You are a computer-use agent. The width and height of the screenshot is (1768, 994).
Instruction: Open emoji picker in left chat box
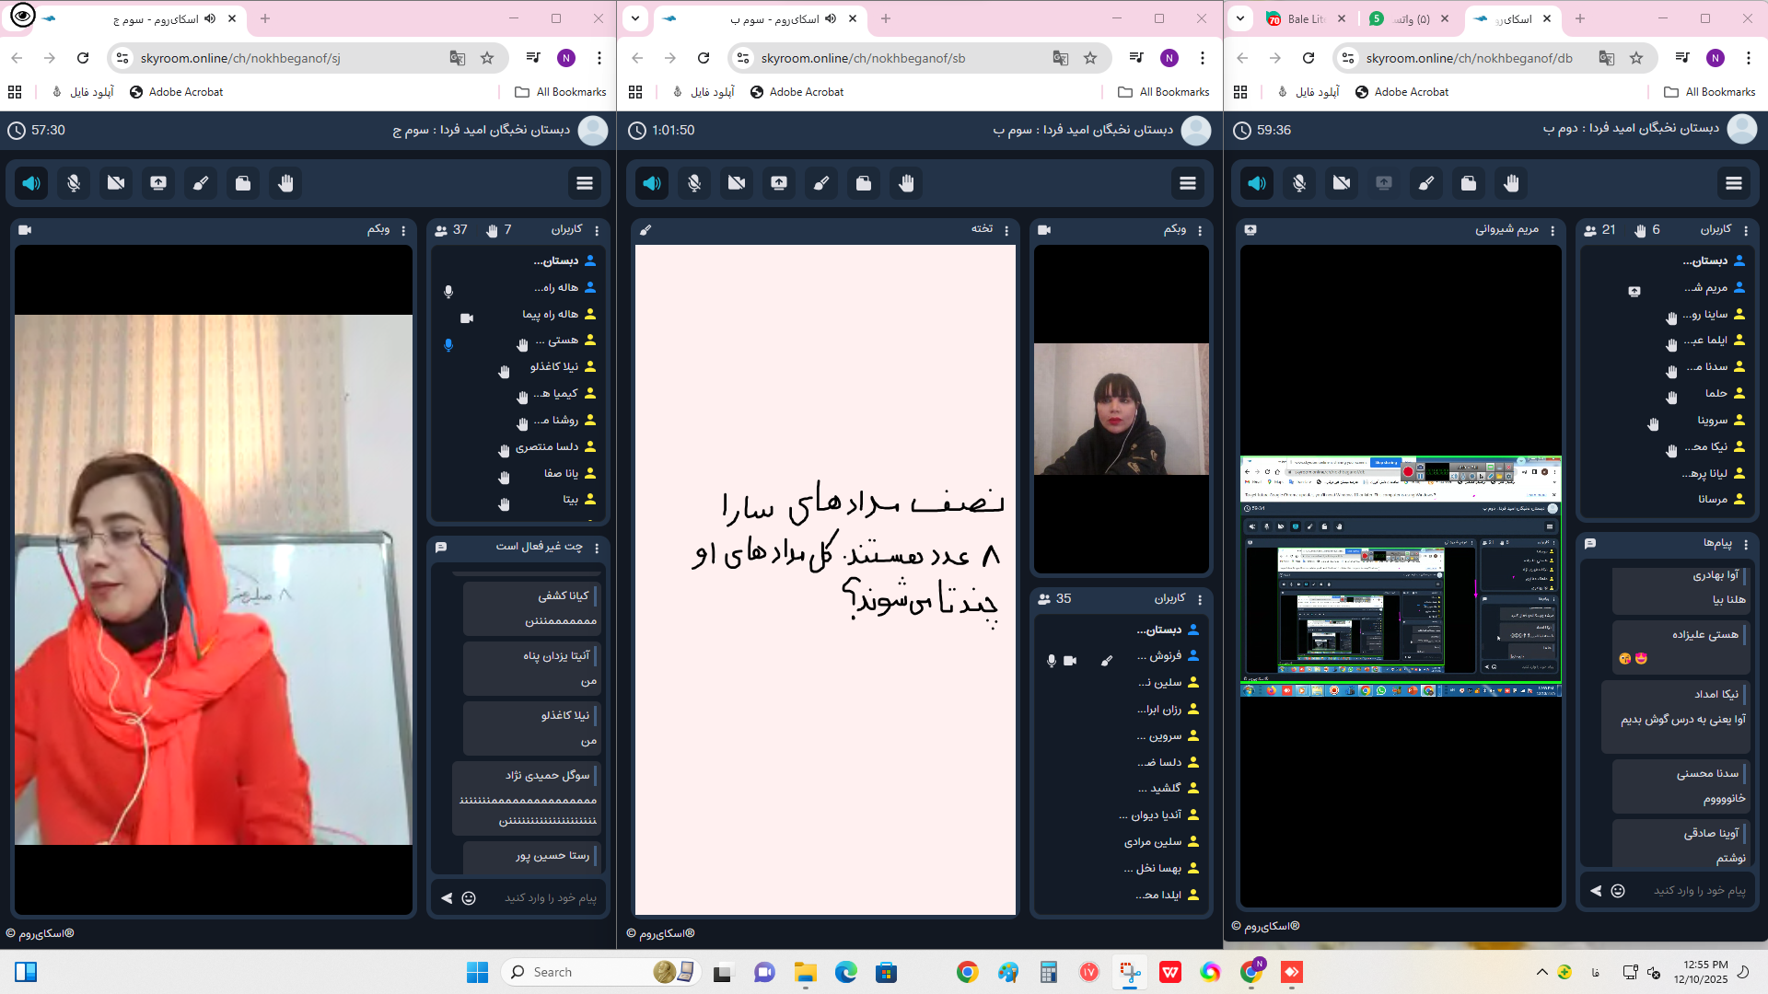469,898
